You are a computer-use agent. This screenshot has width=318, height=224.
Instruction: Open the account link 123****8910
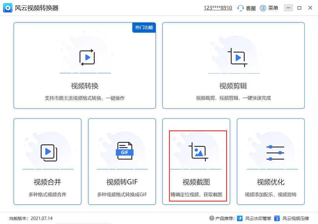pos(218,8)
